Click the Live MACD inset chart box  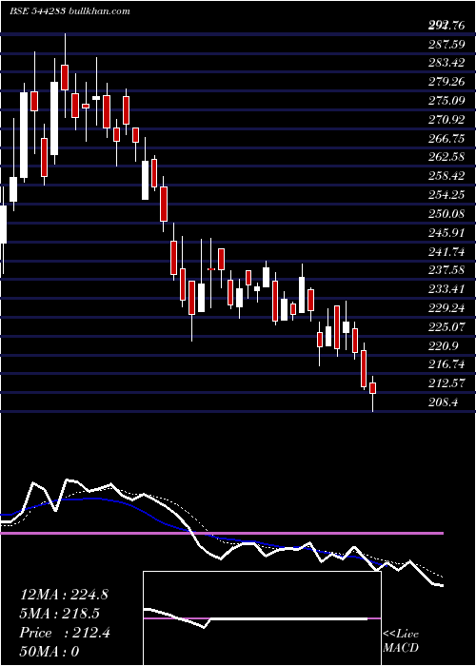[262, 618]
